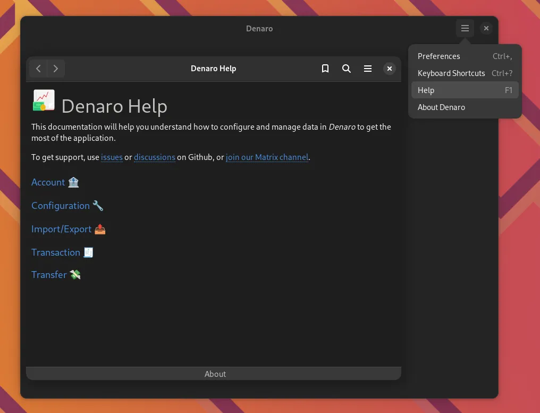Open the discussions link
Screen dimensions: 540x413
155,157
